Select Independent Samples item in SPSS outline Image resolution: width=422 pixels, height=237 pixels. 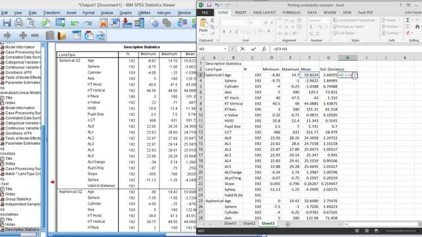tap(23, 204)
